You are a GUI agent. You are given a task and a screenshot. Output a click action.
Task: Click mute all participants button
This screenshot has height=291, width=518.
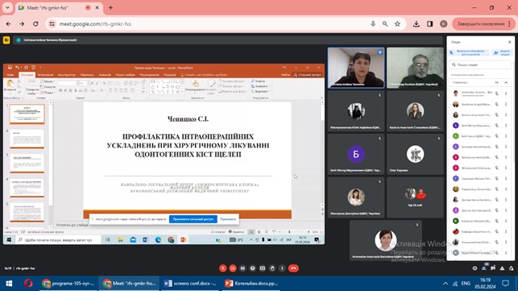[468, 52]
